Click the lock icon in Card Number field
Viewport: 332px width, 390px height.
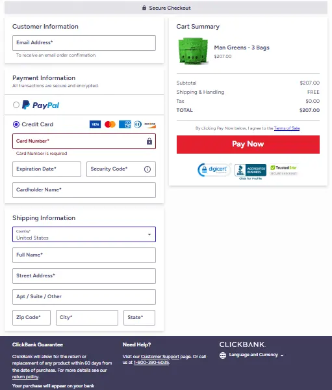(x=149, y=141)
